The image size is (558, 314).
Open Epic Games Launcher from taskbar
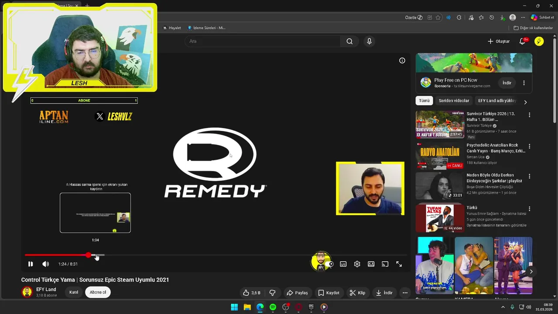click(x=311, y=307)
